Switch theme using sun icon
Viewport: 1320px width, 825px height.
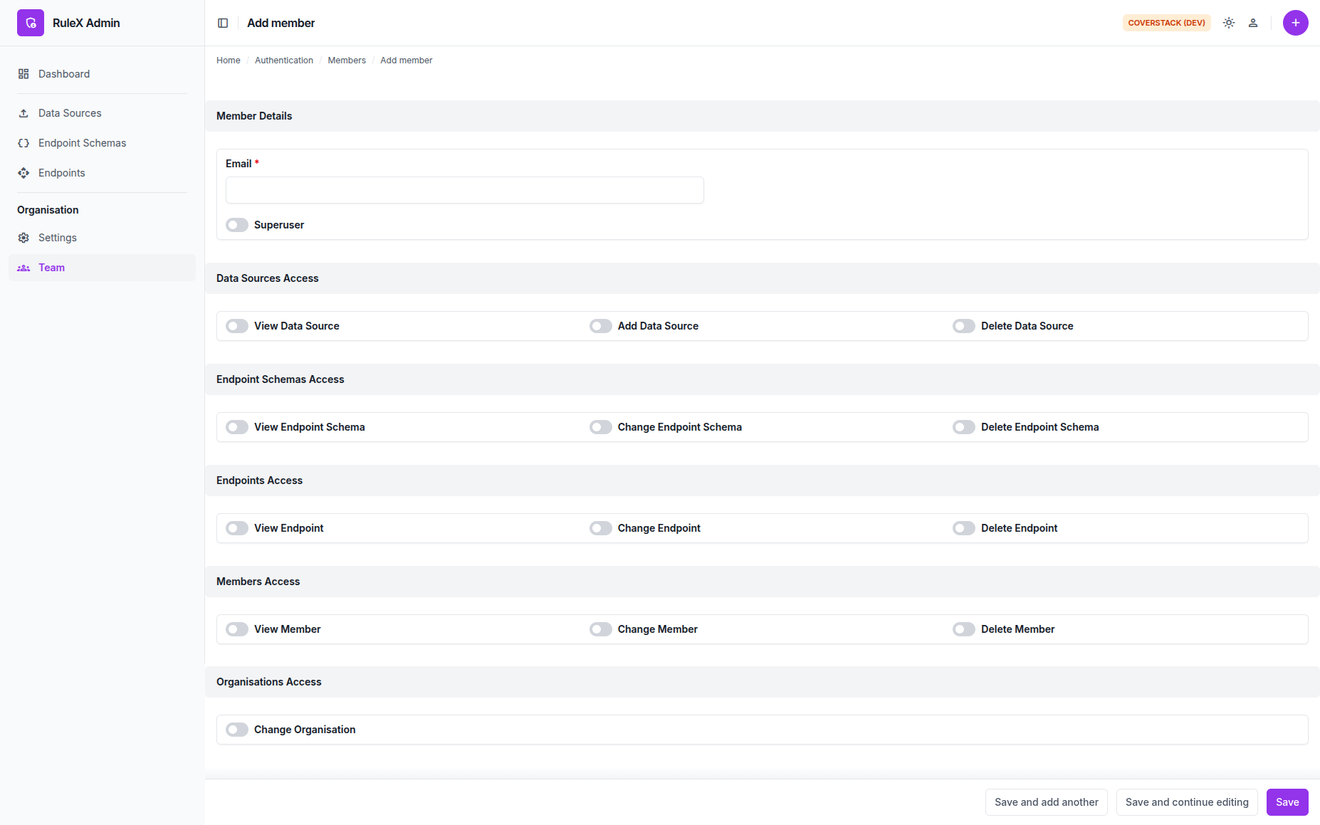tap(1229, 23)
